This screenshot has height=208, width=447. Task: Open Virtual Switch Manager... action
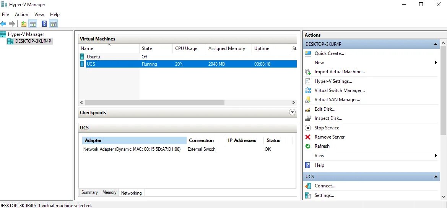point(340,90)
